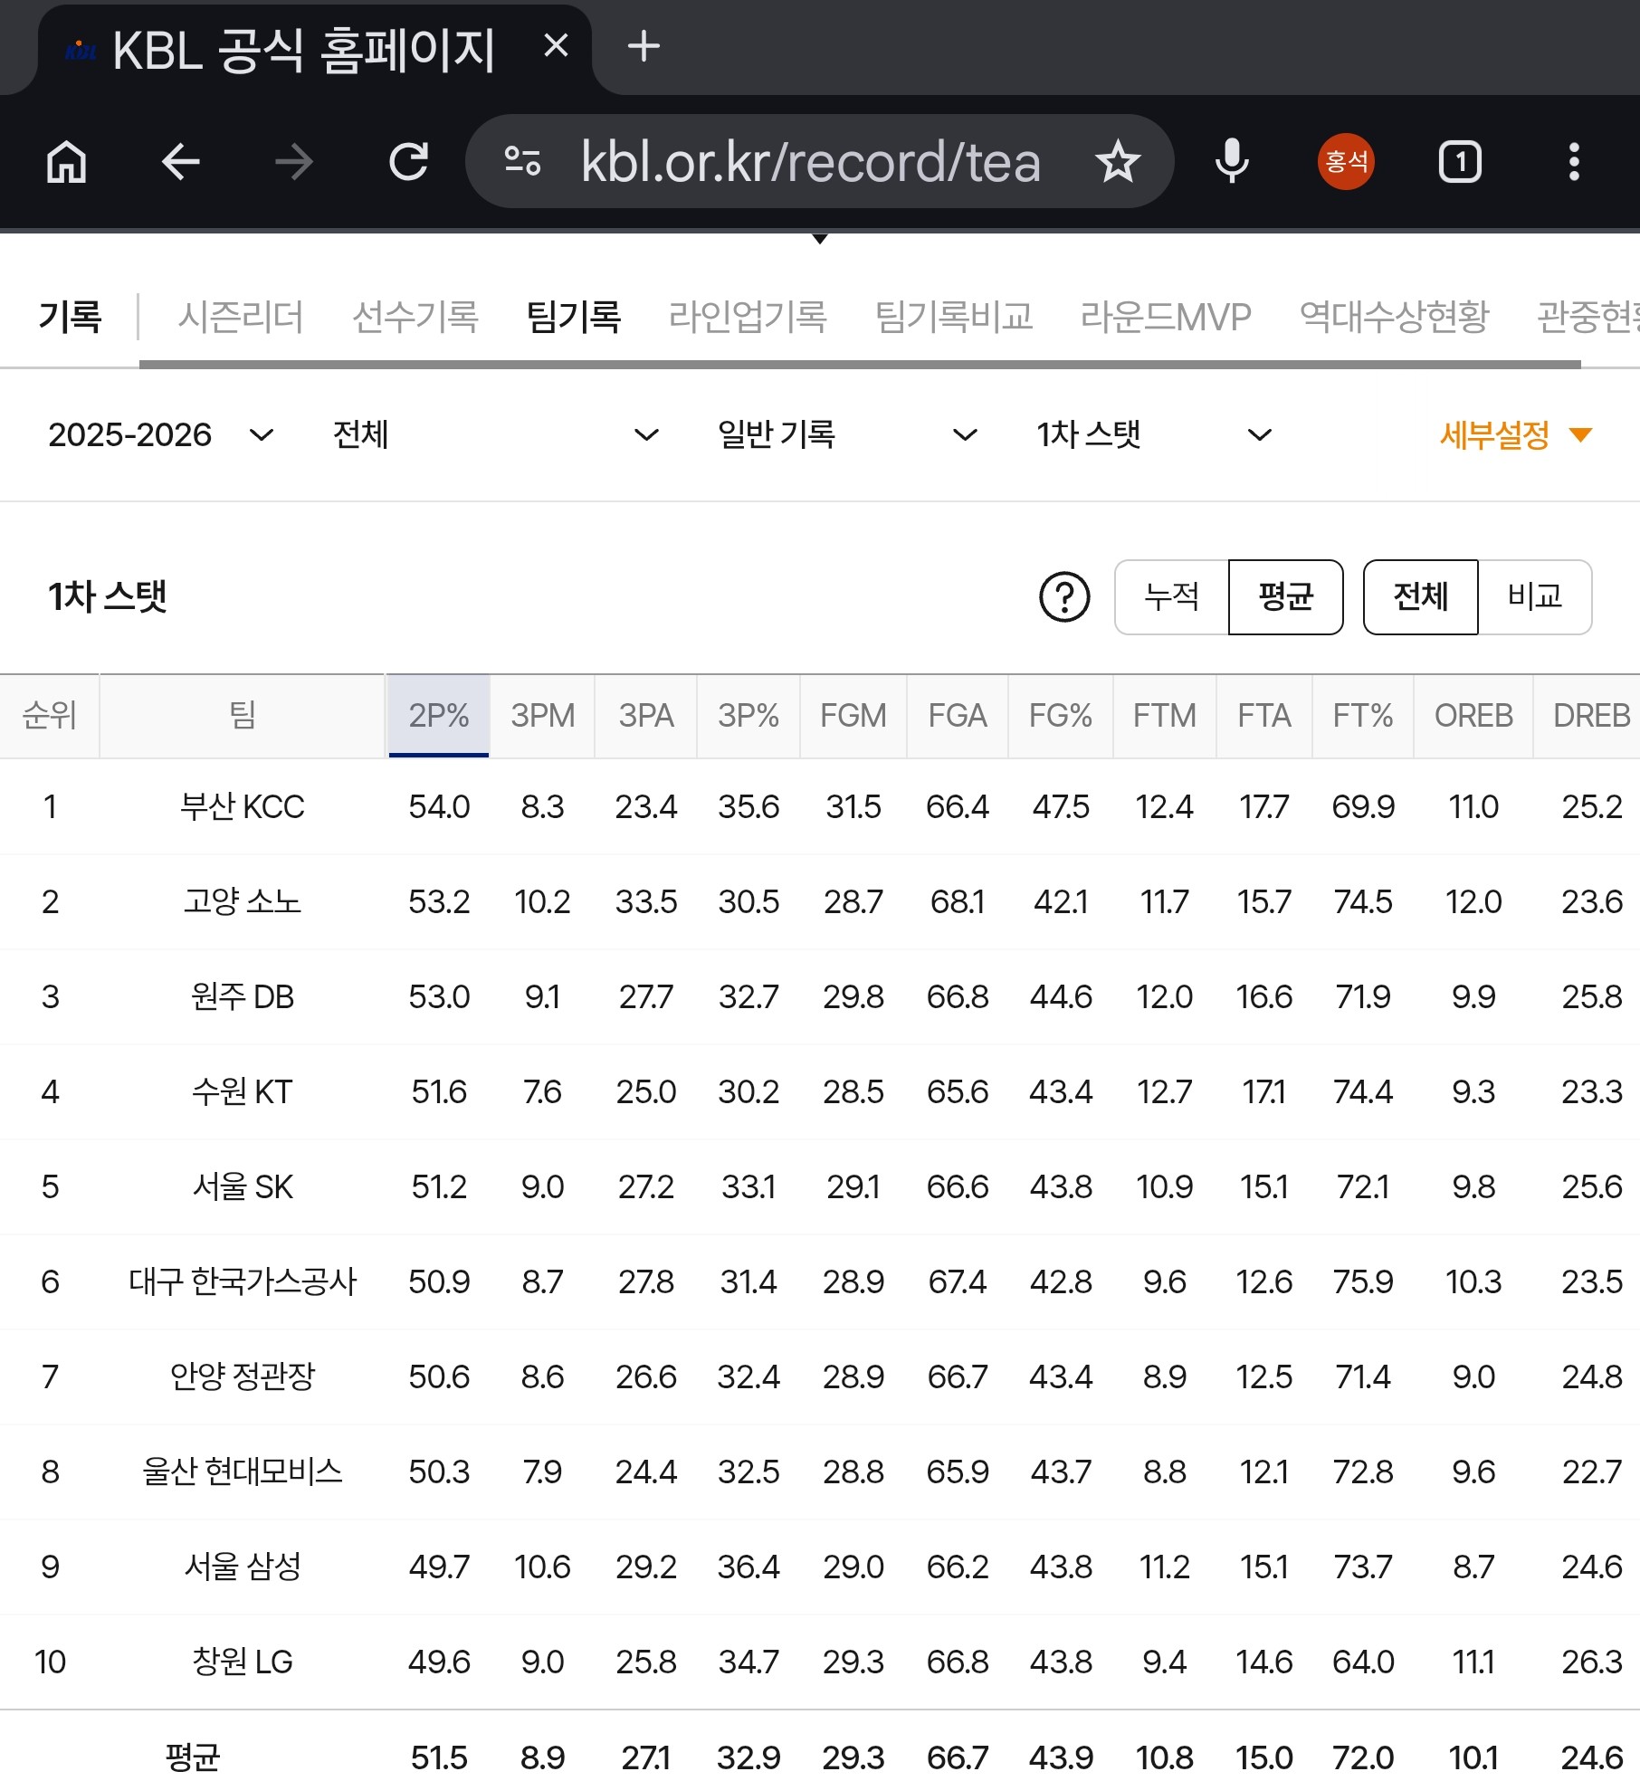Tap the URL address field
Viewport: 1640px width, 1781px height.
tap(811, 162)
